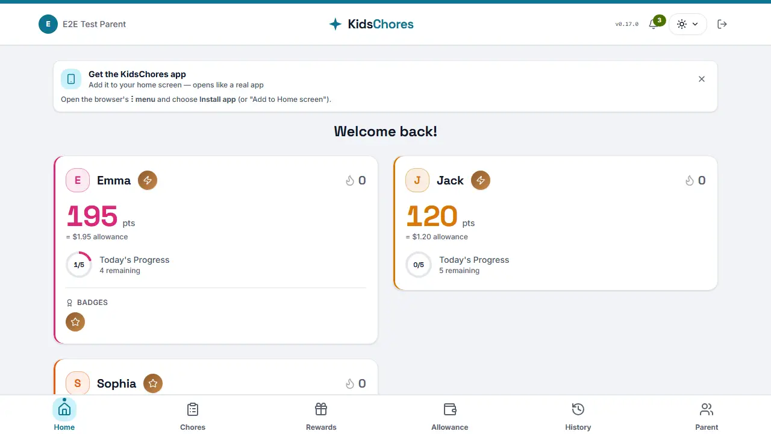Screen dimensions: 771x434
Task: Click the Welcome back! heading
Action: tap(385, 131)
